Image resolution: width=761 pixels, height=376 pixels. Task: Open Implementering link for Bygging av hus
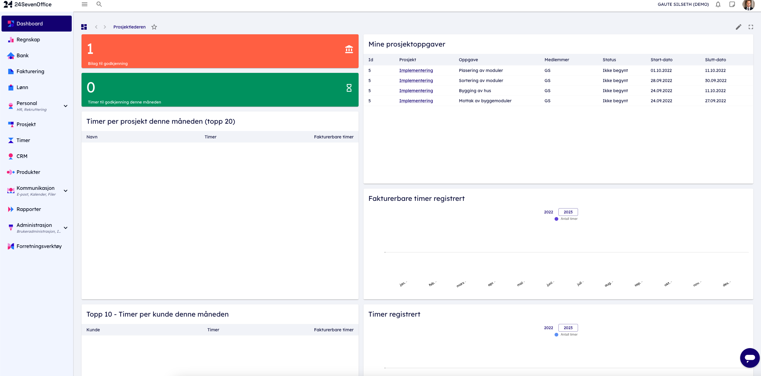(416, 91)
